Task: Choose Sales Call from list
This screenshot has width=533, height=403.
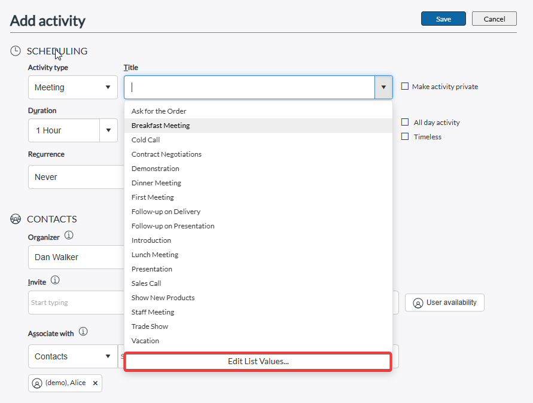Action: click(x=258, y=283)
